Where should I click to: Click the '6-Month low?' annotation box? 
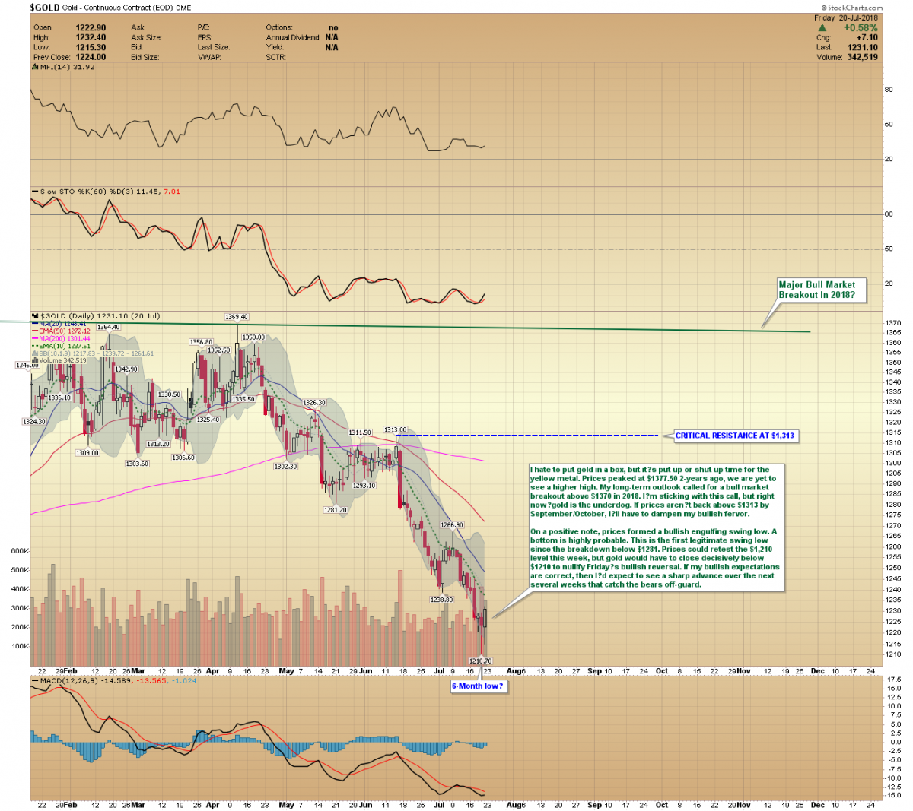(x=477, y=686)
